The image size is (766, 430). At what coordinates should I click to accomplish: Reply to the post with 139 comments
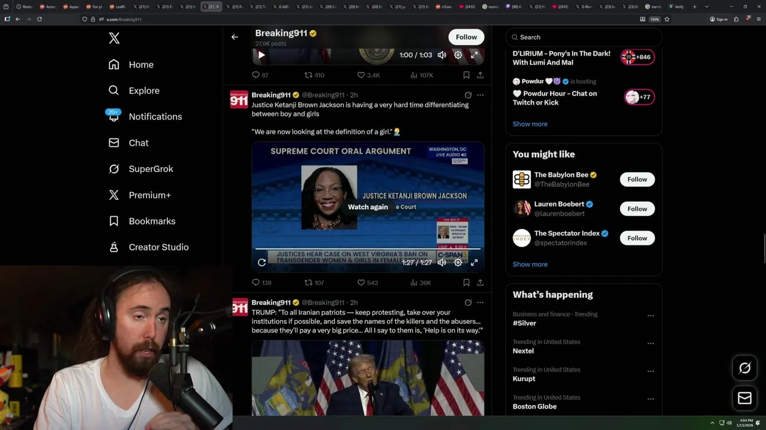262,282
